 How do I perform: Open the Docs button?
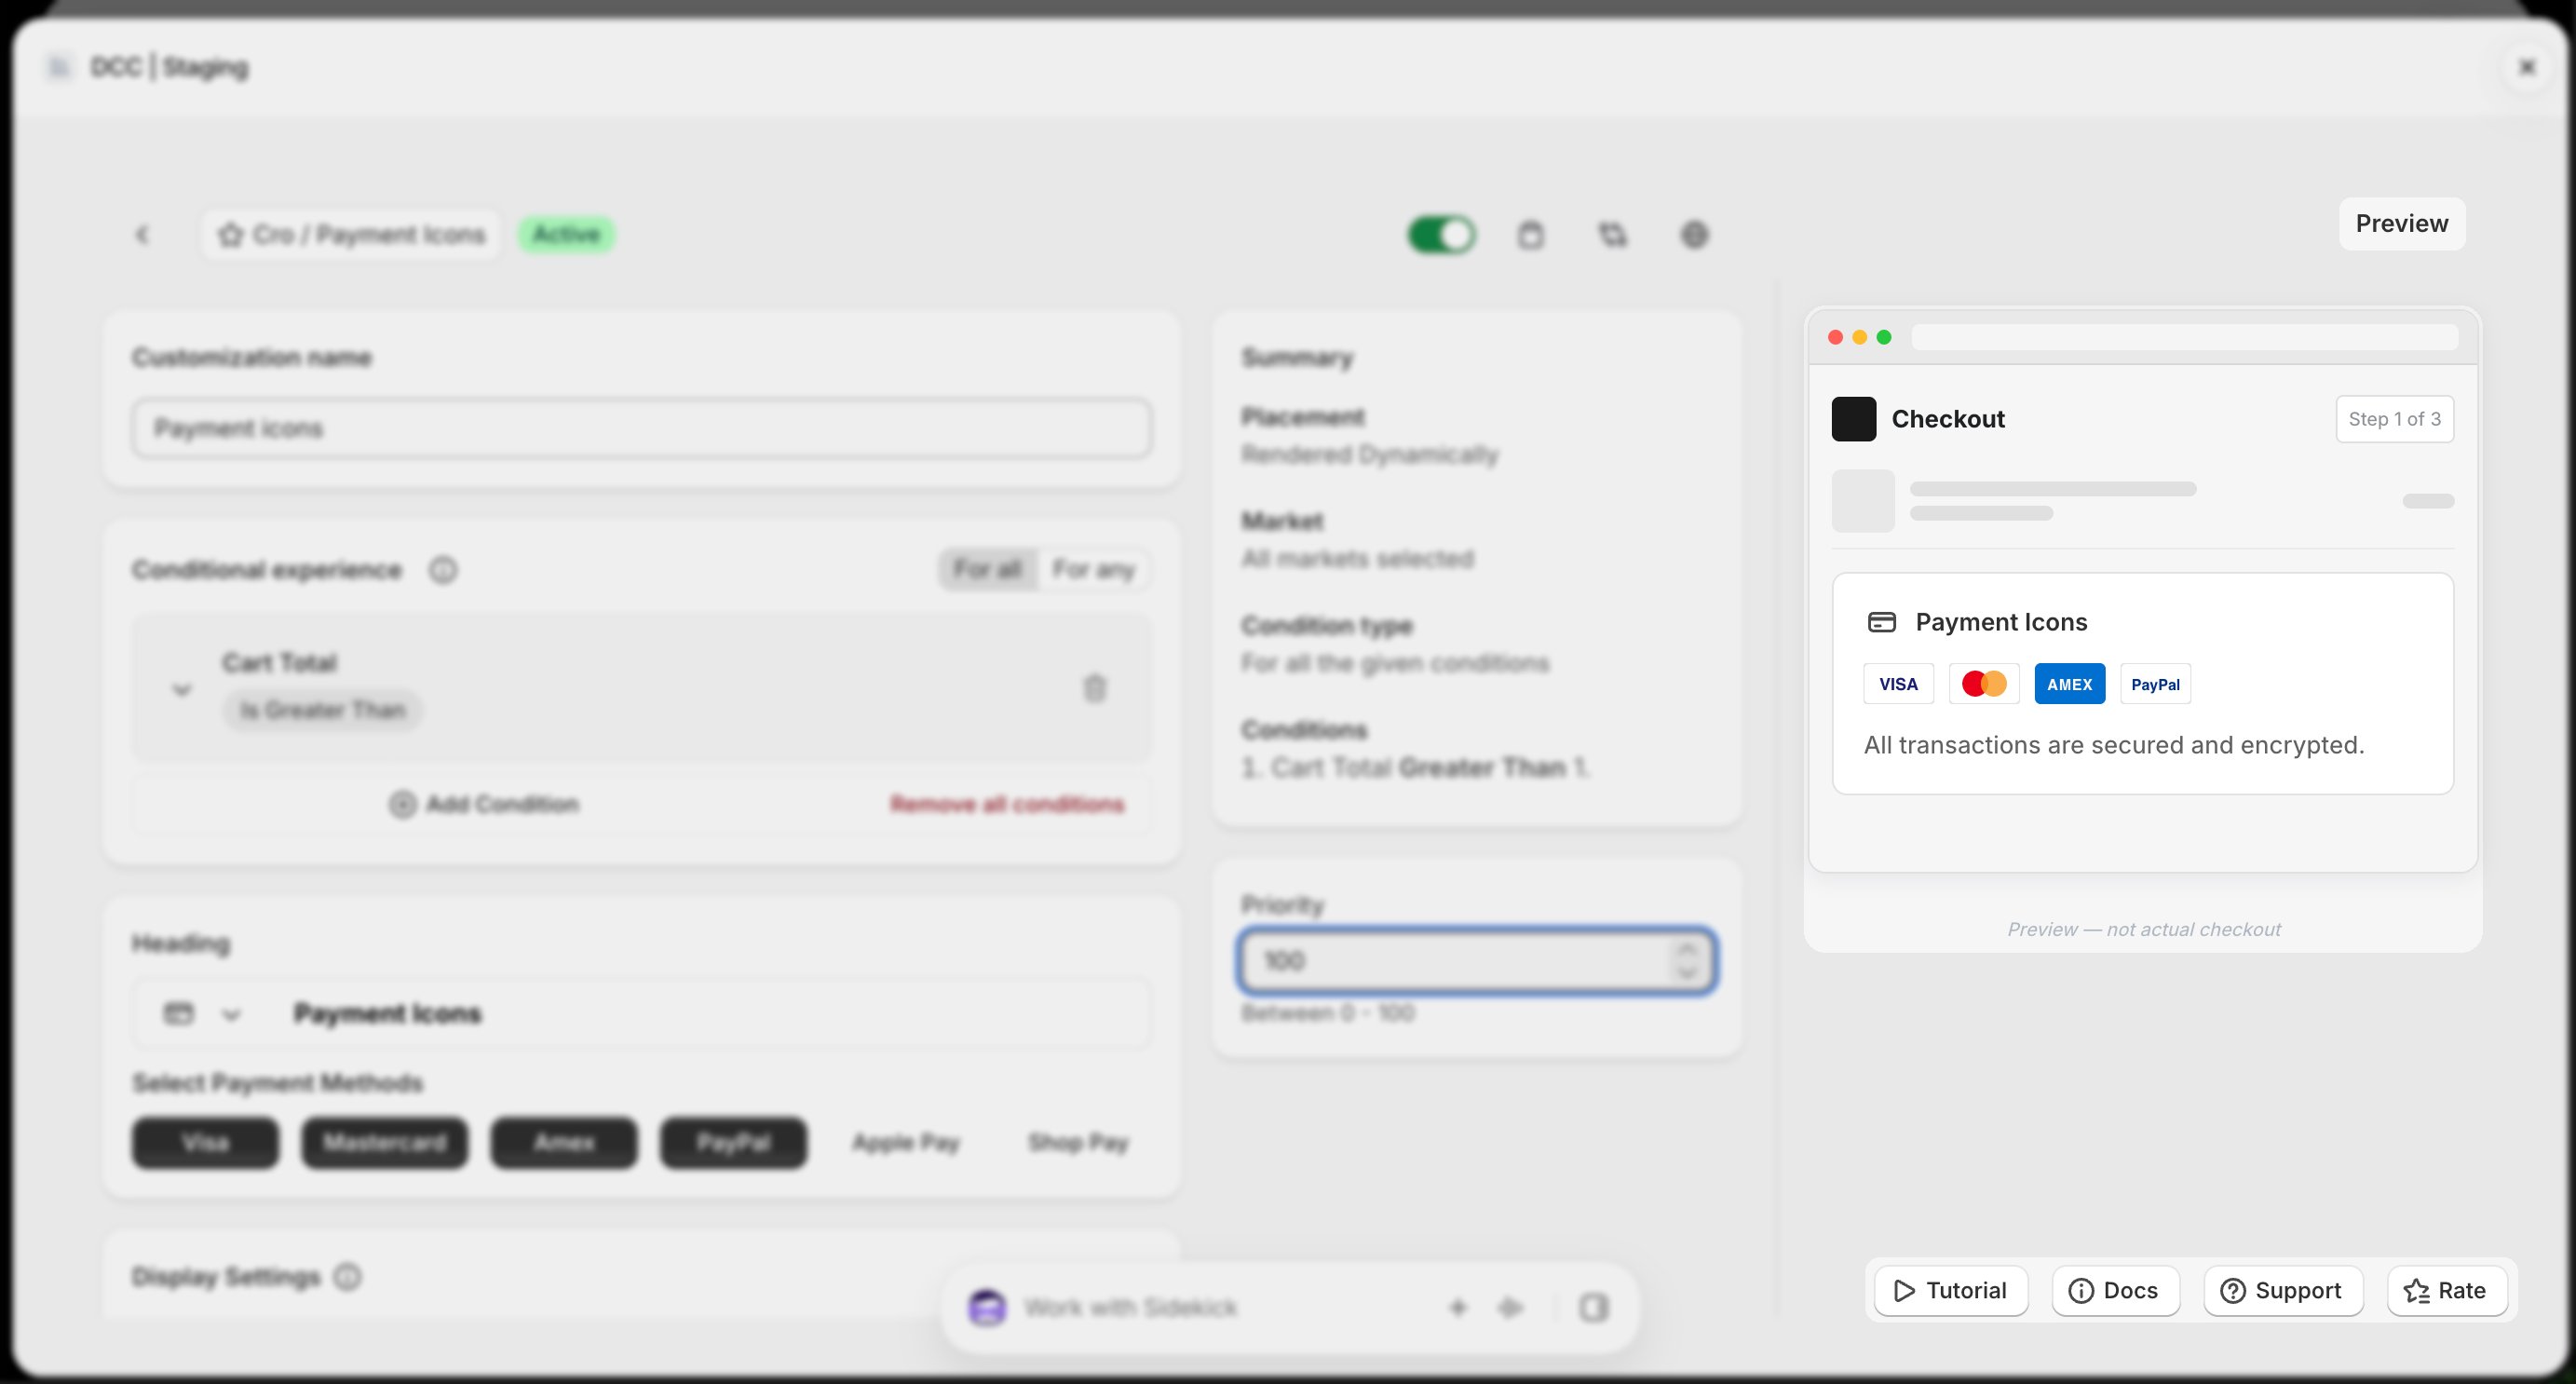[x=2115, y=1290]
